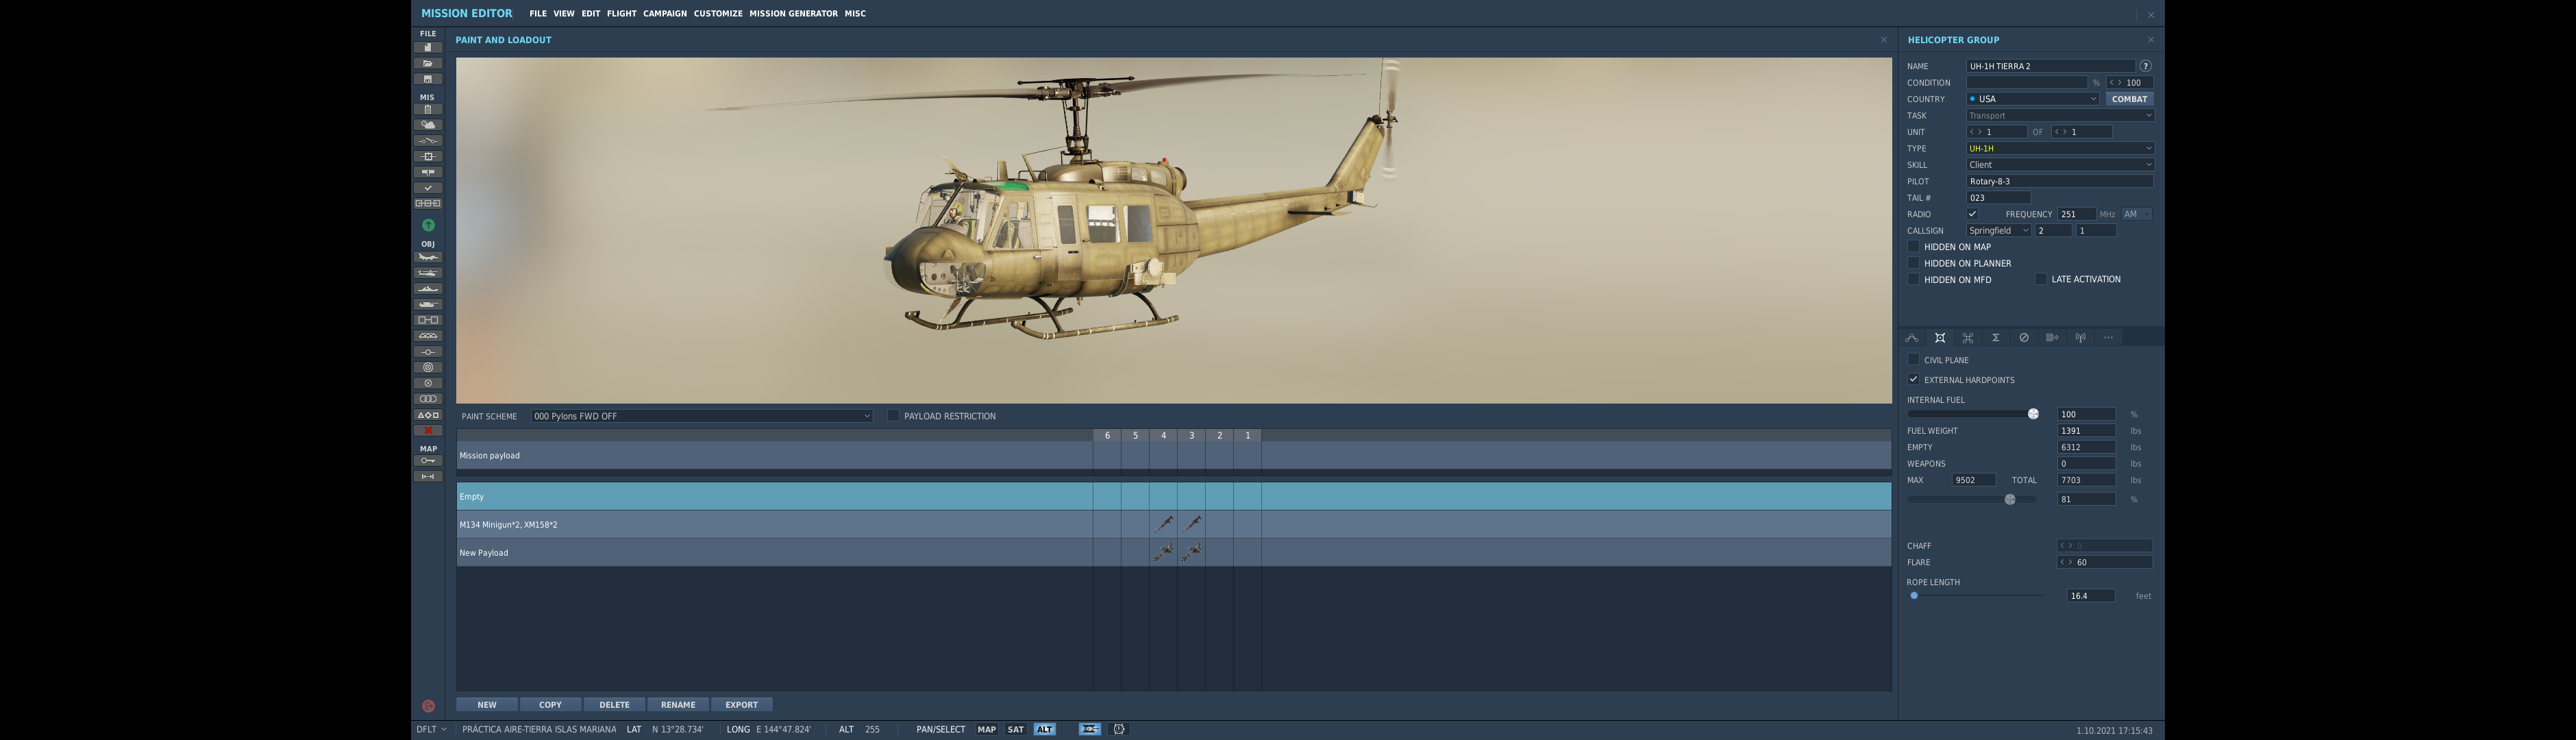Viewport: 2576px width, 740px height.
Task: Open the FILE menu
Action: [x=538, y=14]
